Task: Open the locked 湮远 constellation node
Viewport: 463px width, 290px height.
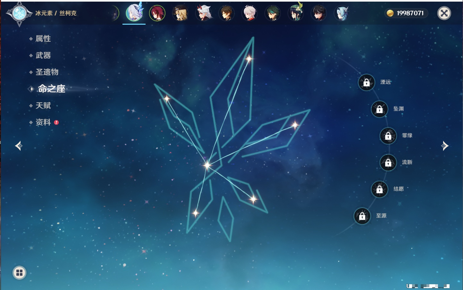Action: click(366, 83)
